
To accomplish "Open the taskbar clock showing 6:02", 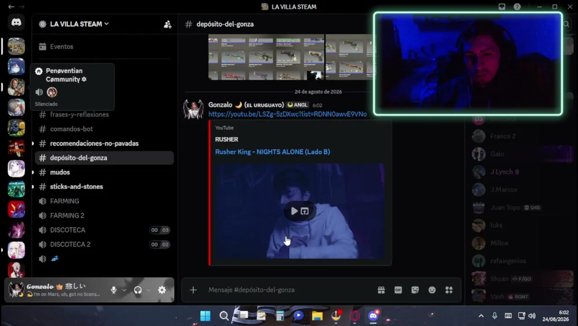I will 556,316.
